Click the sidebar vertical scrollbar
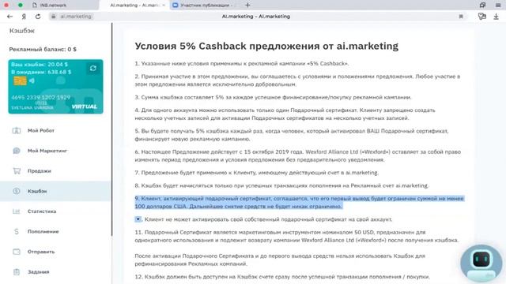The image size is (506, 284). click(112, 129)
